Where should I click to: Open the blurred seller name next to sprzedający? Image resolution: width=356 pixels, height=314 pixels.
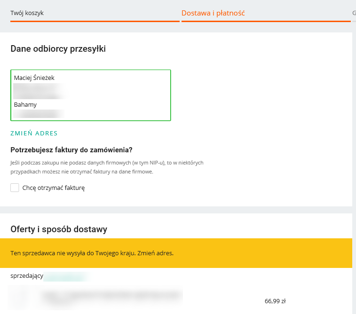tap(67, 276)
